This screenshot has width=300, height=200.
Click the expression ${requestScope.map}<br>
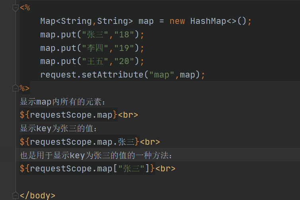tap(79, 115)
